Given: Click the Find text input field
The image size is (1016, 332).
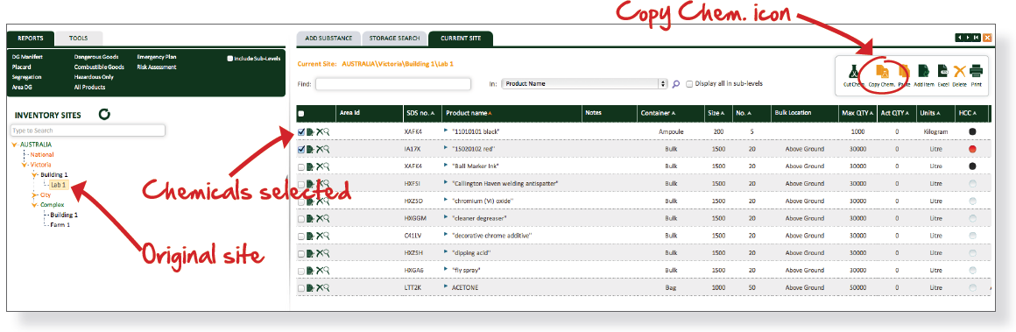Looking at the screenshot, I should coord(392,83).
